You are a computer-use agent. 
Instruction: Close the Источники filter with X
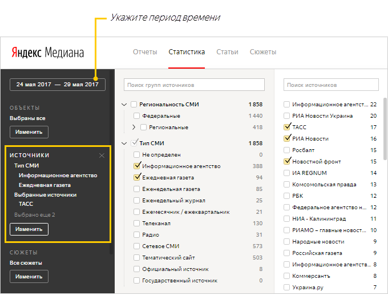pos(102,156)
